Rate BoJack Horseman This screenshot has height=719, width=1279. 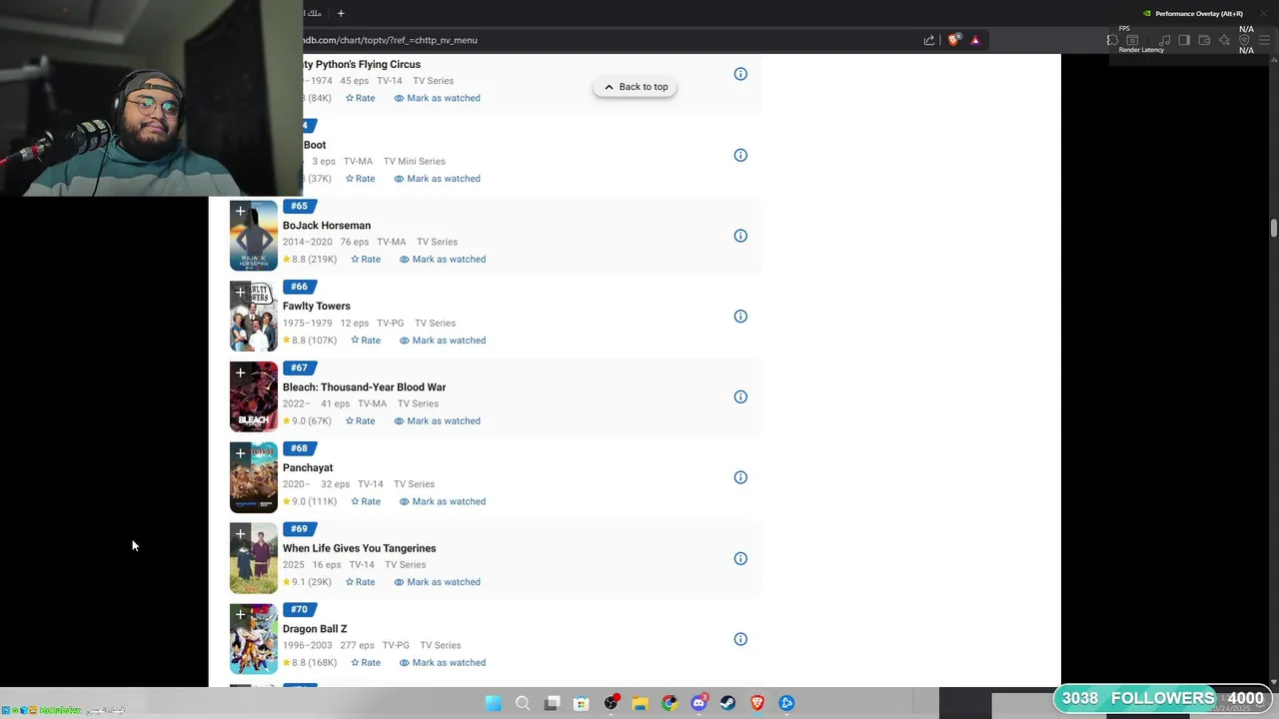point(366,260)
